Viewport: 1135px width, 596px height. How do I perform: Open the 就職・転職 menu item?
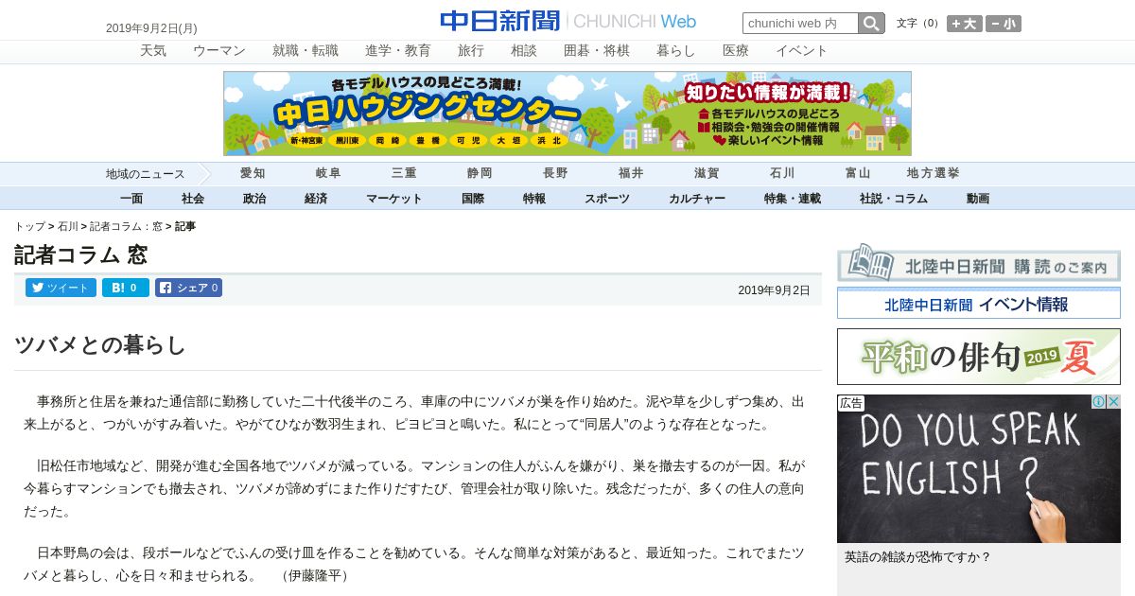pos(306,51)
